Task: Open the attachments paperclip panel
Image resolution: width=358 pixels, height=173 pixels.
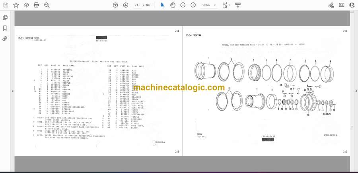Action: click(x=5, y=39)
